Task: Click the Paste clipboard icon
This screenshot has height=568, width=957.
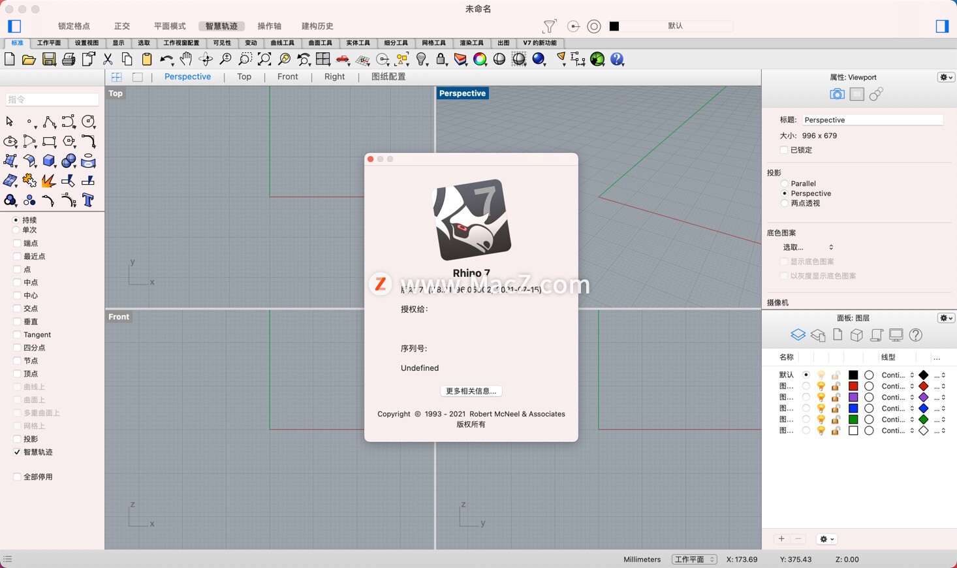Action: (x=147, y=59)
